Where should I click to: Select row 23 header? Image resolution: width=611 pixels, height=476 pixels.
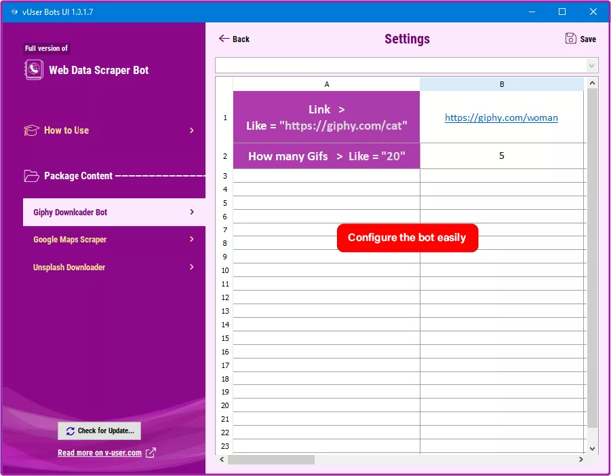(x=225, y=446)
